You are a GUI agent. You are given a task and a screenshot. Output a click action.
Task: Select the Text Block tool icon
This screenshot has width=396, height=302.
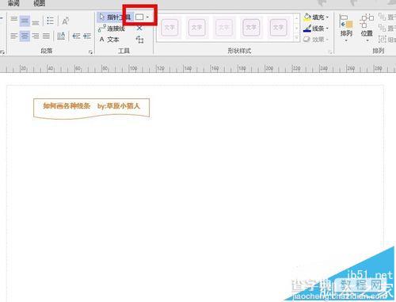tap(139, 40)
